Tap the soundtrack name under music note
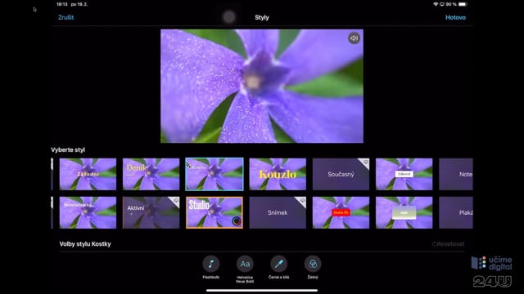The width and height of the screenshot is (524, 294). (211, 277)
